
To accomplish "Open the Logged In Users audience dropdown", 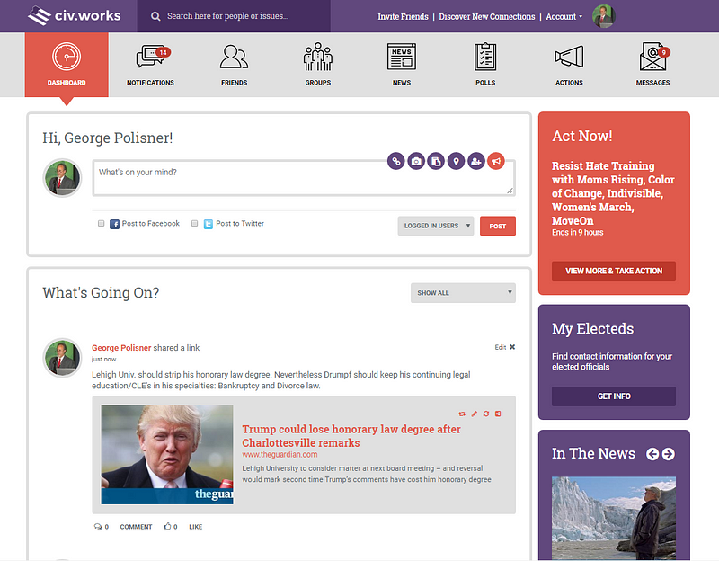I will tap(435, 226).
